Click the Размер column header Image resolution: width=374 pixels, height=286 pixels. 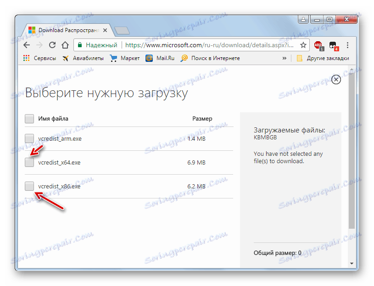pos(202,119)
